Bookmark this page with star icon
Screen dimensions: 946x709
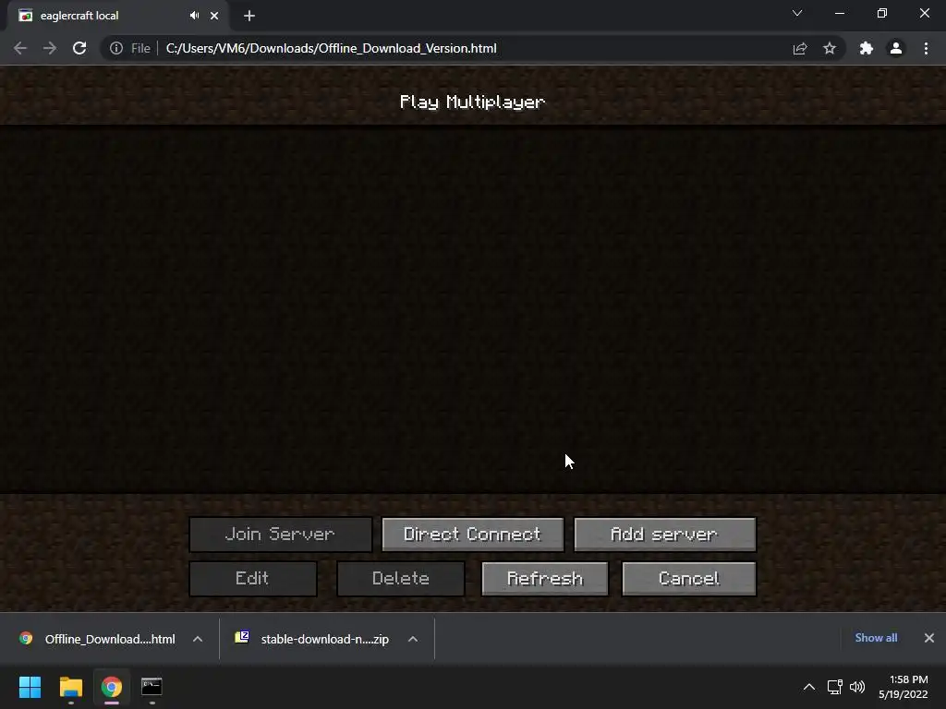830,48
